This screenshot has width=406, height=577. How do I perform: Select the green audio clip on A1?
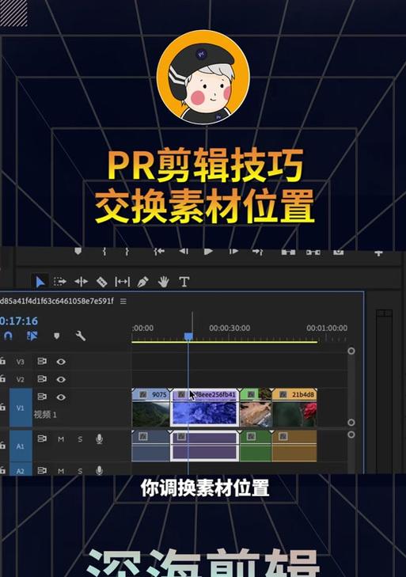pos(256,446)
